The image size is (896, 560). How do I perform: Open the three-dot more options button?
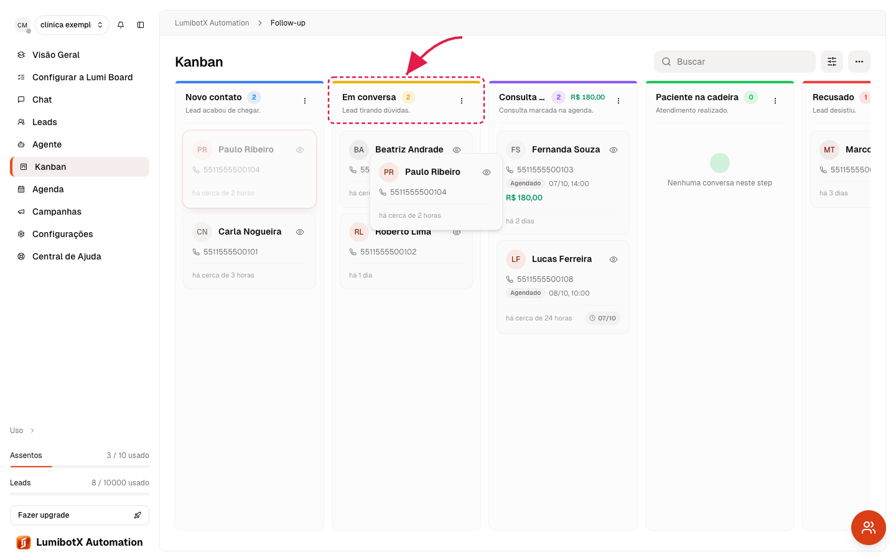point(859,62)
